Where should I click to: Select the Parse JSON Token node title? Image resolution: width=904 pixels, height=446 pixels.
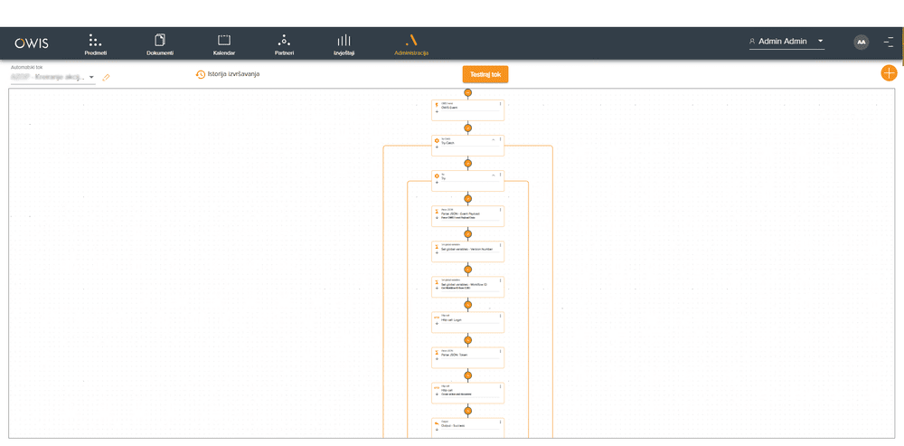click(455, 355)
